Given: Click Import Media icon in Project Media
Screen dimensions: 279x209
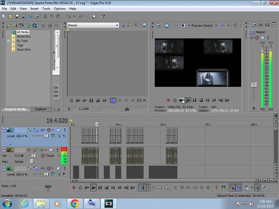Looking at the screenshot, I should 15,26.
